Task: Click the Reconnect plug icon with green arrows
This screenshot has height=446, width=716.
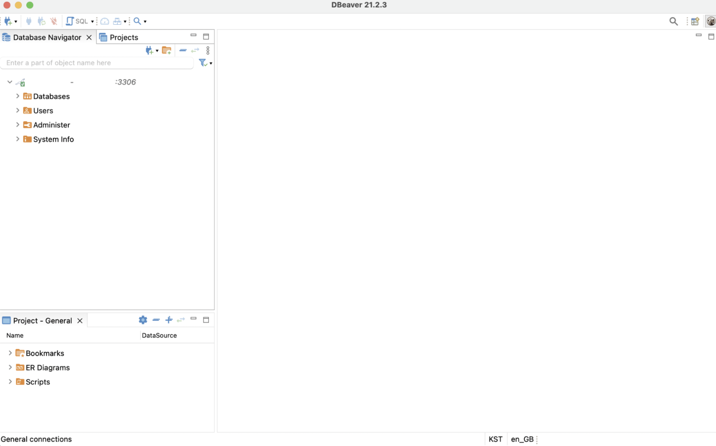Action: 41,21
